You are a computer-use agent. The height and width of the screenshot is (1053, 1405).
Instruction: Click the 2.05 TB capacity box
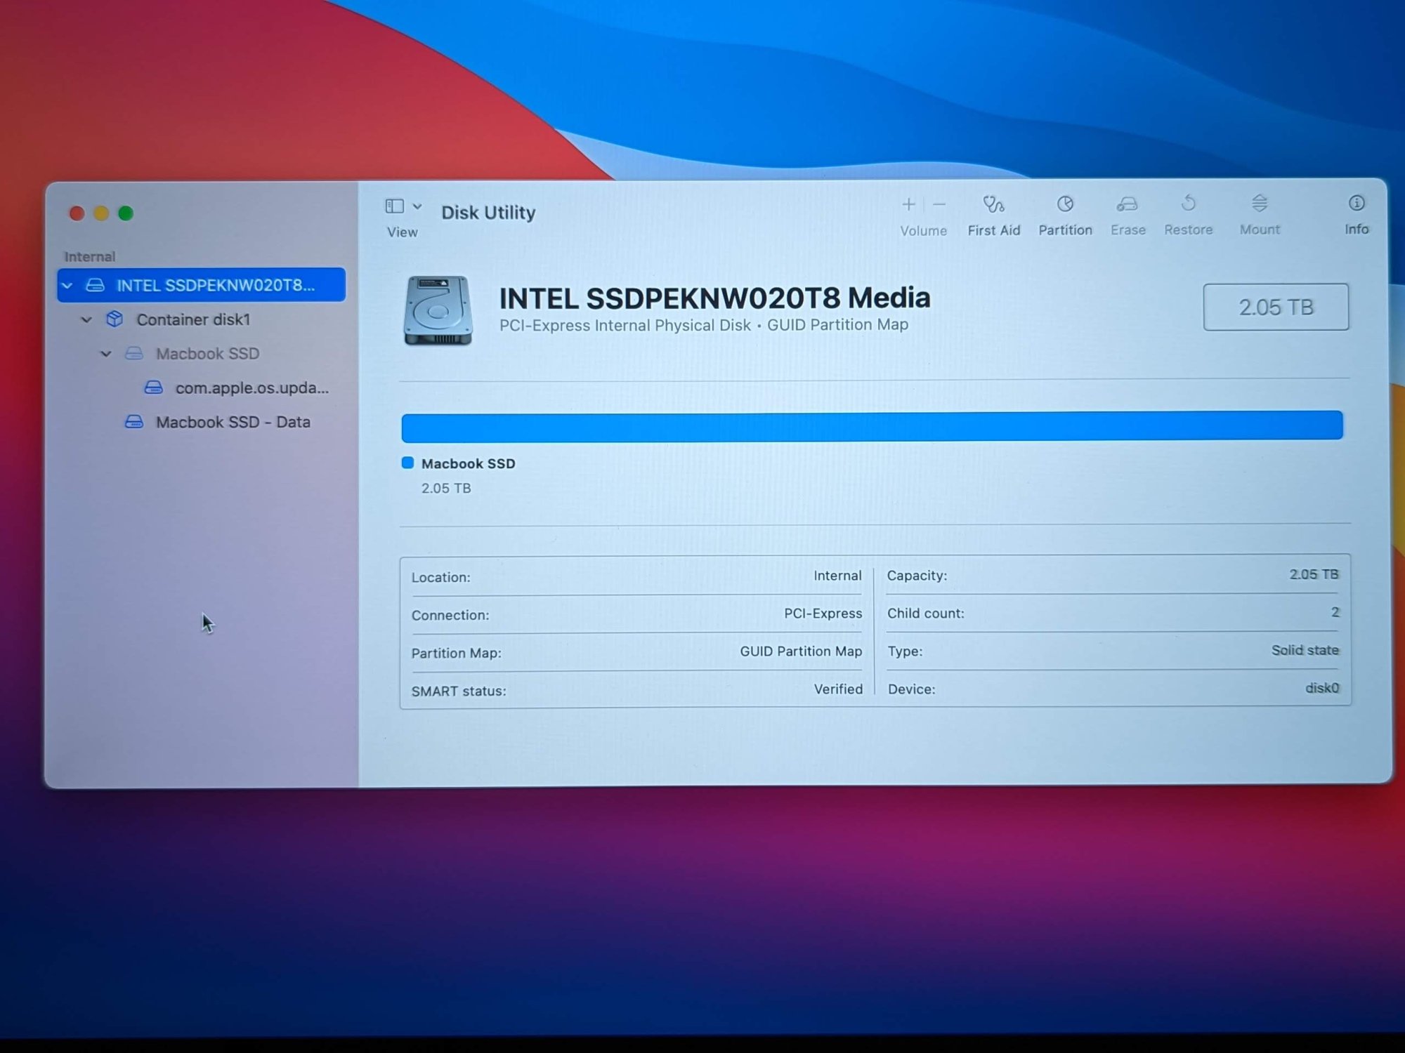coord(1275,307)
